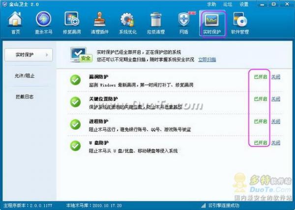Image resolution: width=295 pixels, height=210 pixels.
Task: Click 已开启 status for 关键位置防护
Action: tap(261, 99)
